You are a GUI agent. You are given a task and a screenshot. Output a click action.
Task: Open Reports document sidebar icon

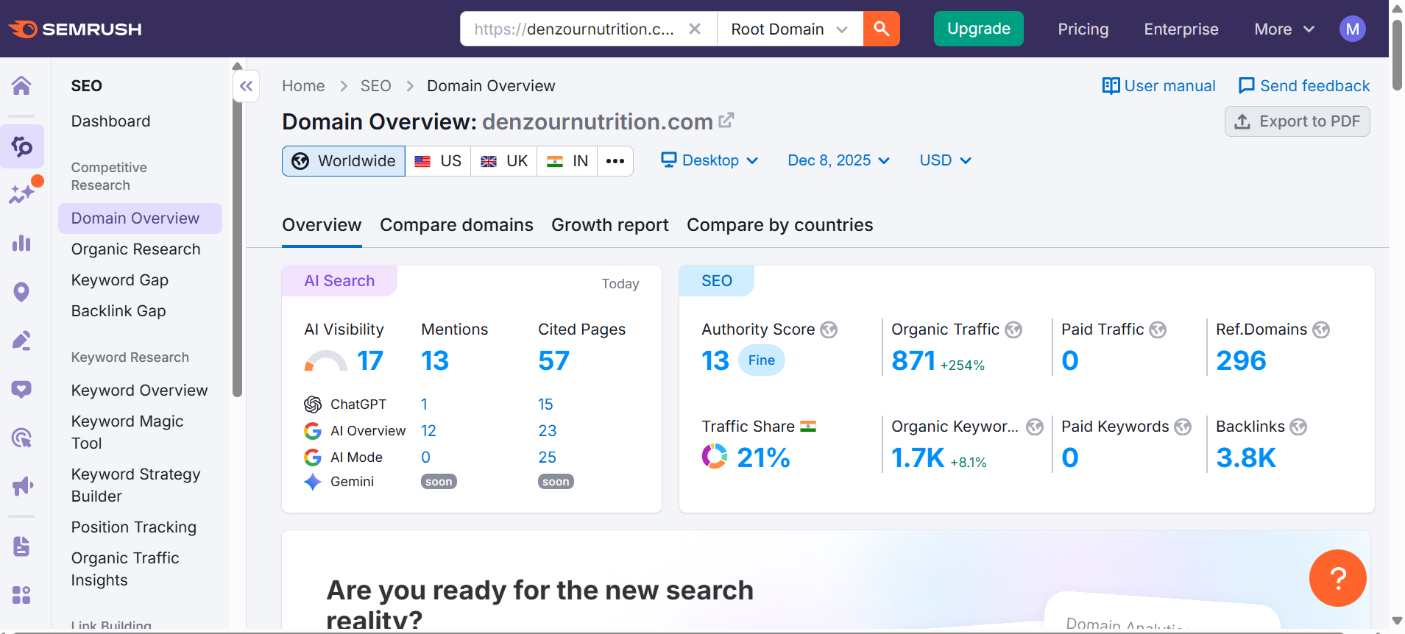[x=21, y=546]
